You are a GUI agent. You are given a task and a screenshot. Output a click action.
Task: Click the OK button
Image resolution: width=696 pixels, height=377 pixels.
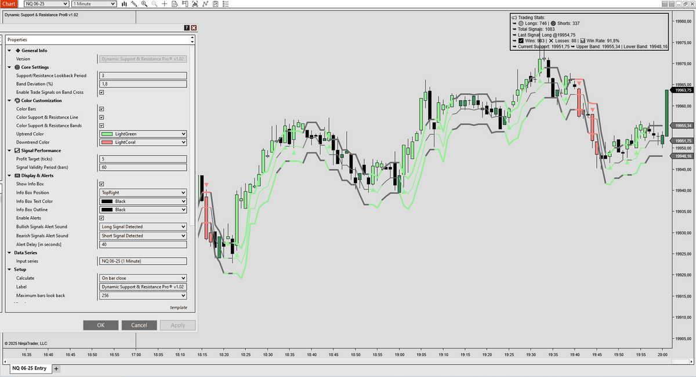coord(100,325)
